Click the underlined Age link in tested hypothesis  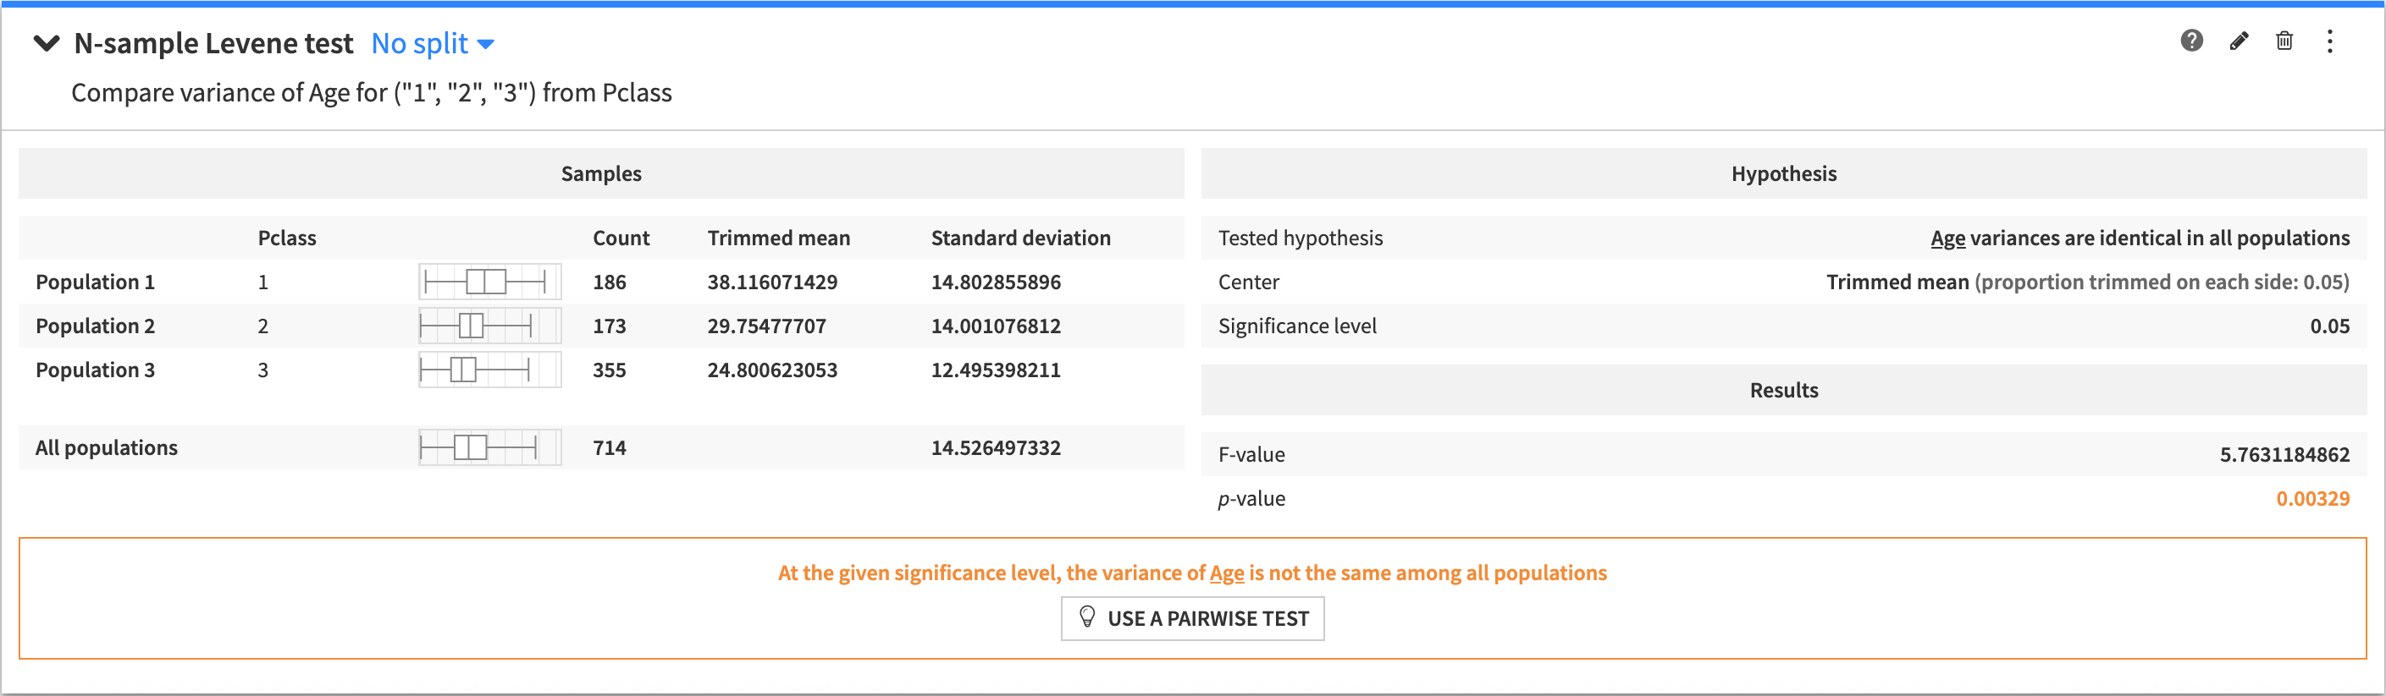[1949, 237]
